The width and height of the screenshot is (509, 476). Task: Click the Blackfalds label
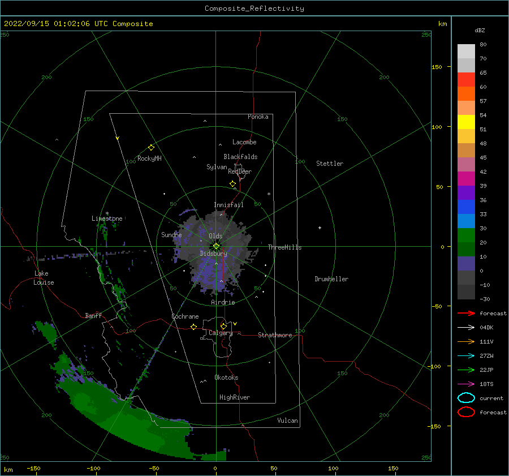(x=240, y=157)
